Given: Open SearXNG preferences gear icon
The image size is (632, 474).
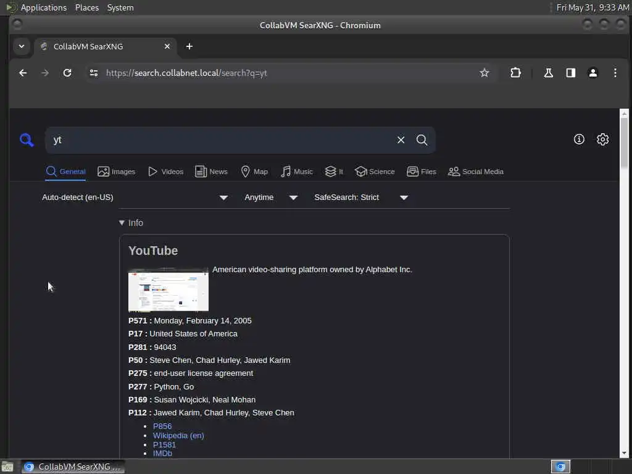Looking at the screenshot, I should pyautogui.click(x=602, y=139).
